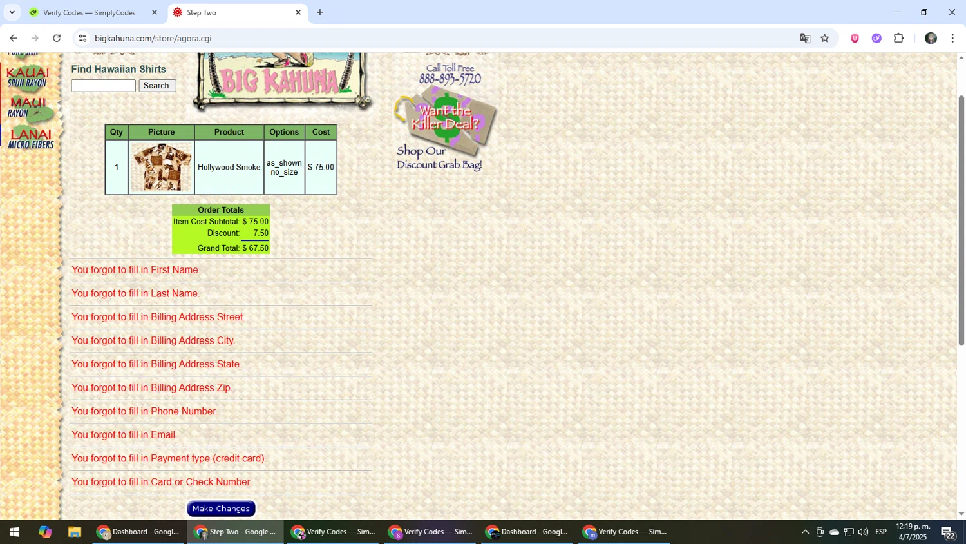Click the Make Changes button

(x=221, y=509)
